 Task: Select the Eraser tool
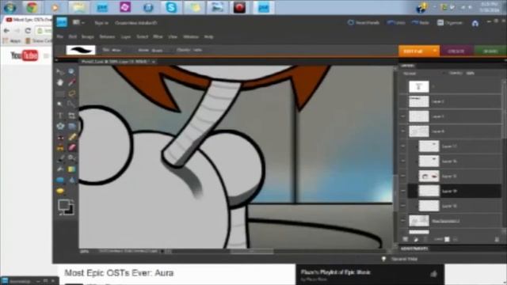click(x=71, y=148)
